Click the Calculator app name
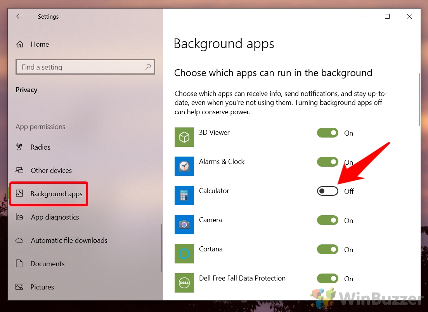This screenshot has width=428, height=312. [x=214, y=191]
